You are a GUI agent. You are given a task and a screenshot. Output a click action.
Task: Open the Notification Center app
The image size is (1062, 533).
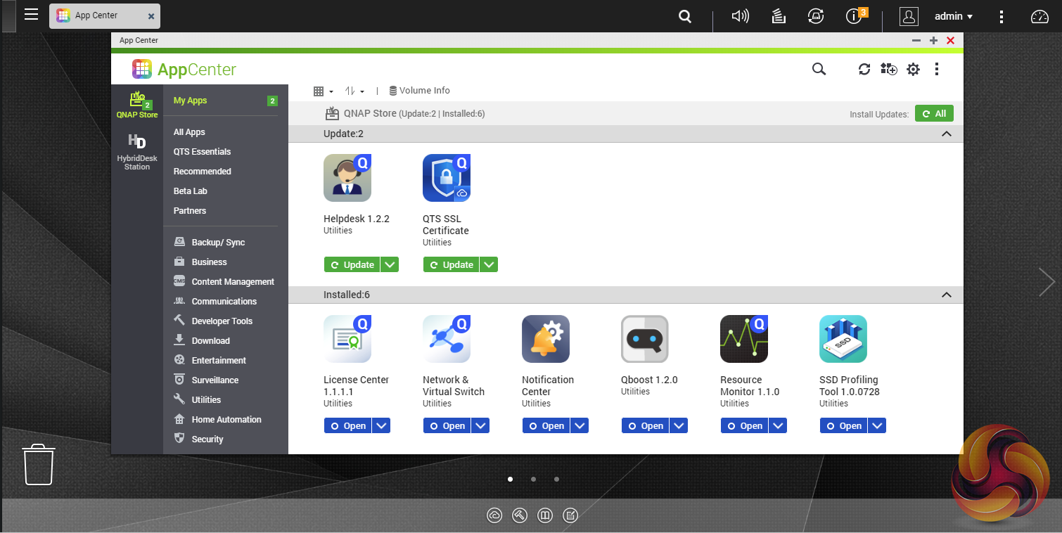click(x=546, y=425)
